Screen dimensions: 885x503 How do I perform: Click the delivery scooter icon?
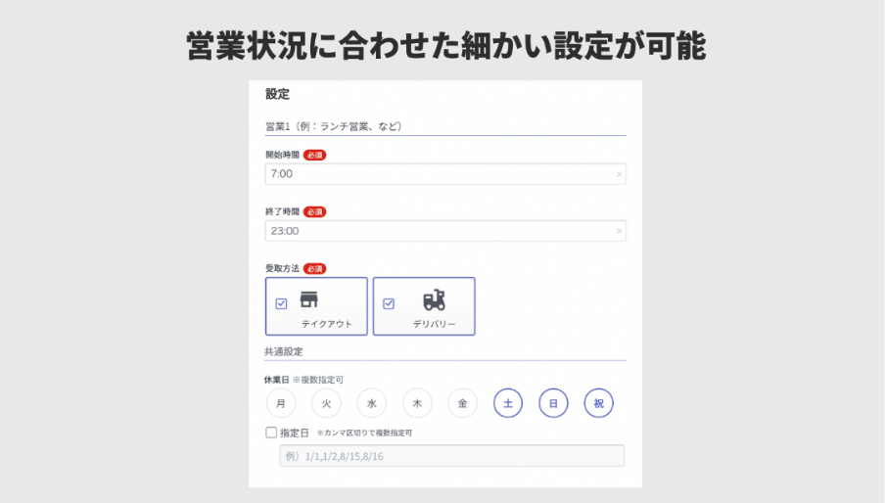coord(434,300)
